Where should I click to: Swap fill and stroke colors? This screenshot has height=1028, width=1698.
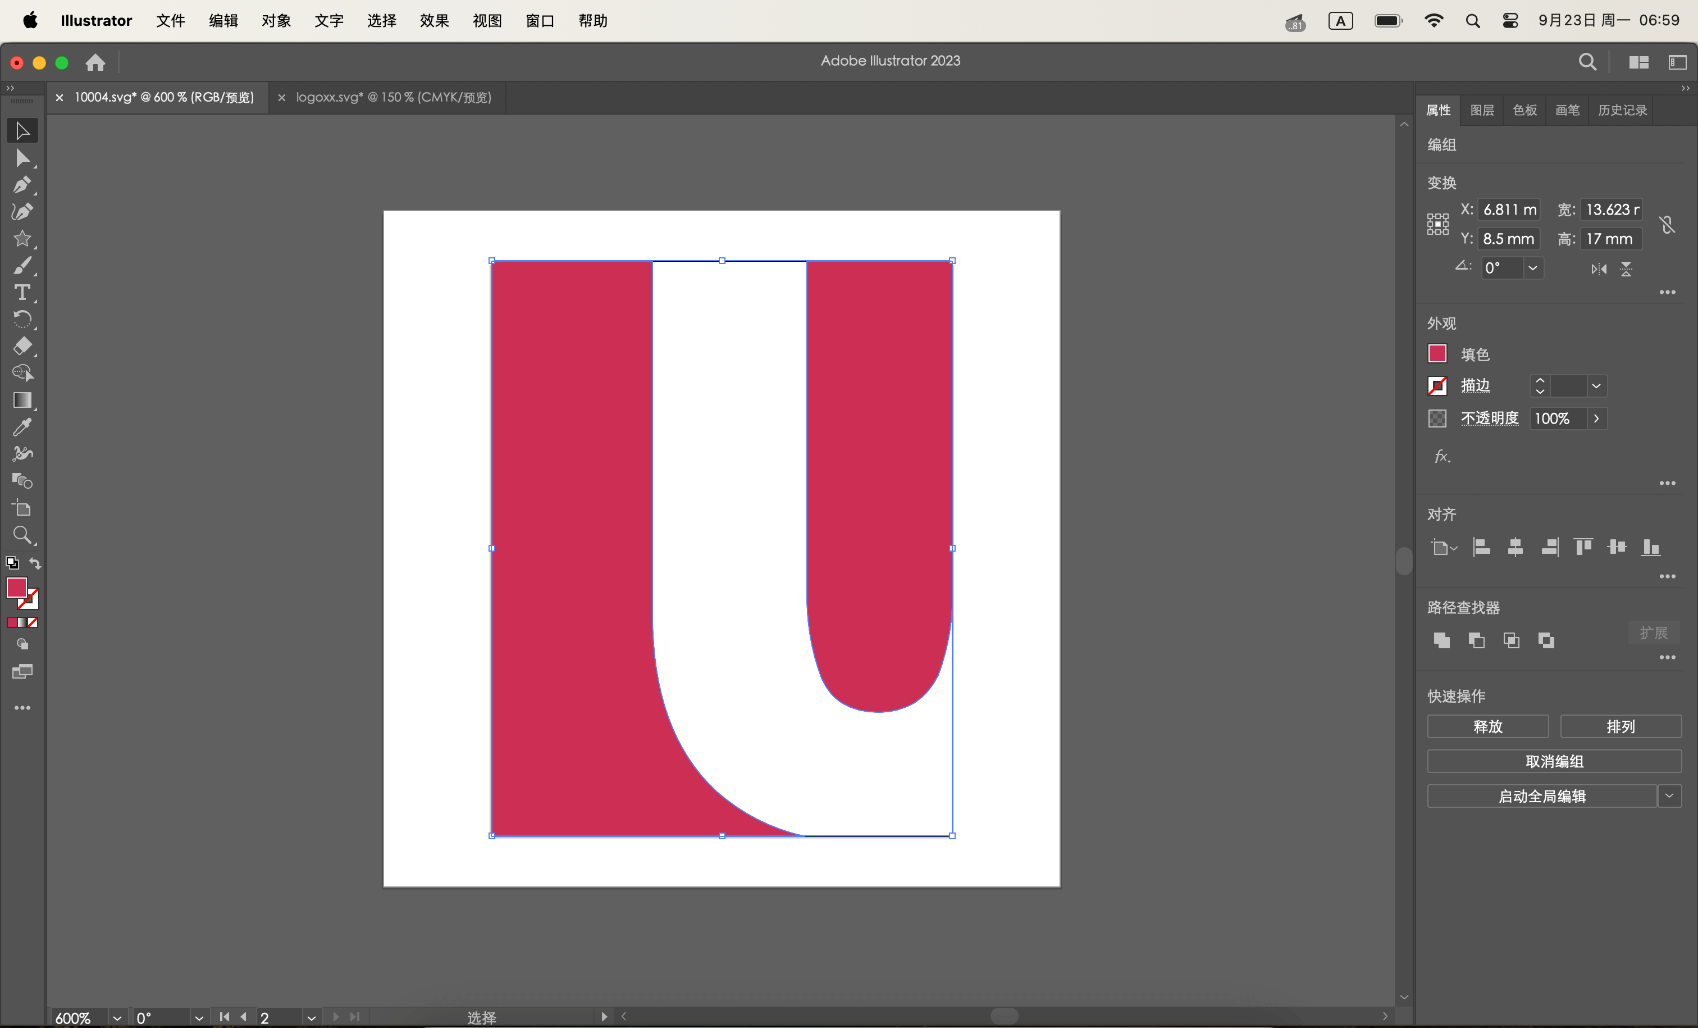(35, 563)
